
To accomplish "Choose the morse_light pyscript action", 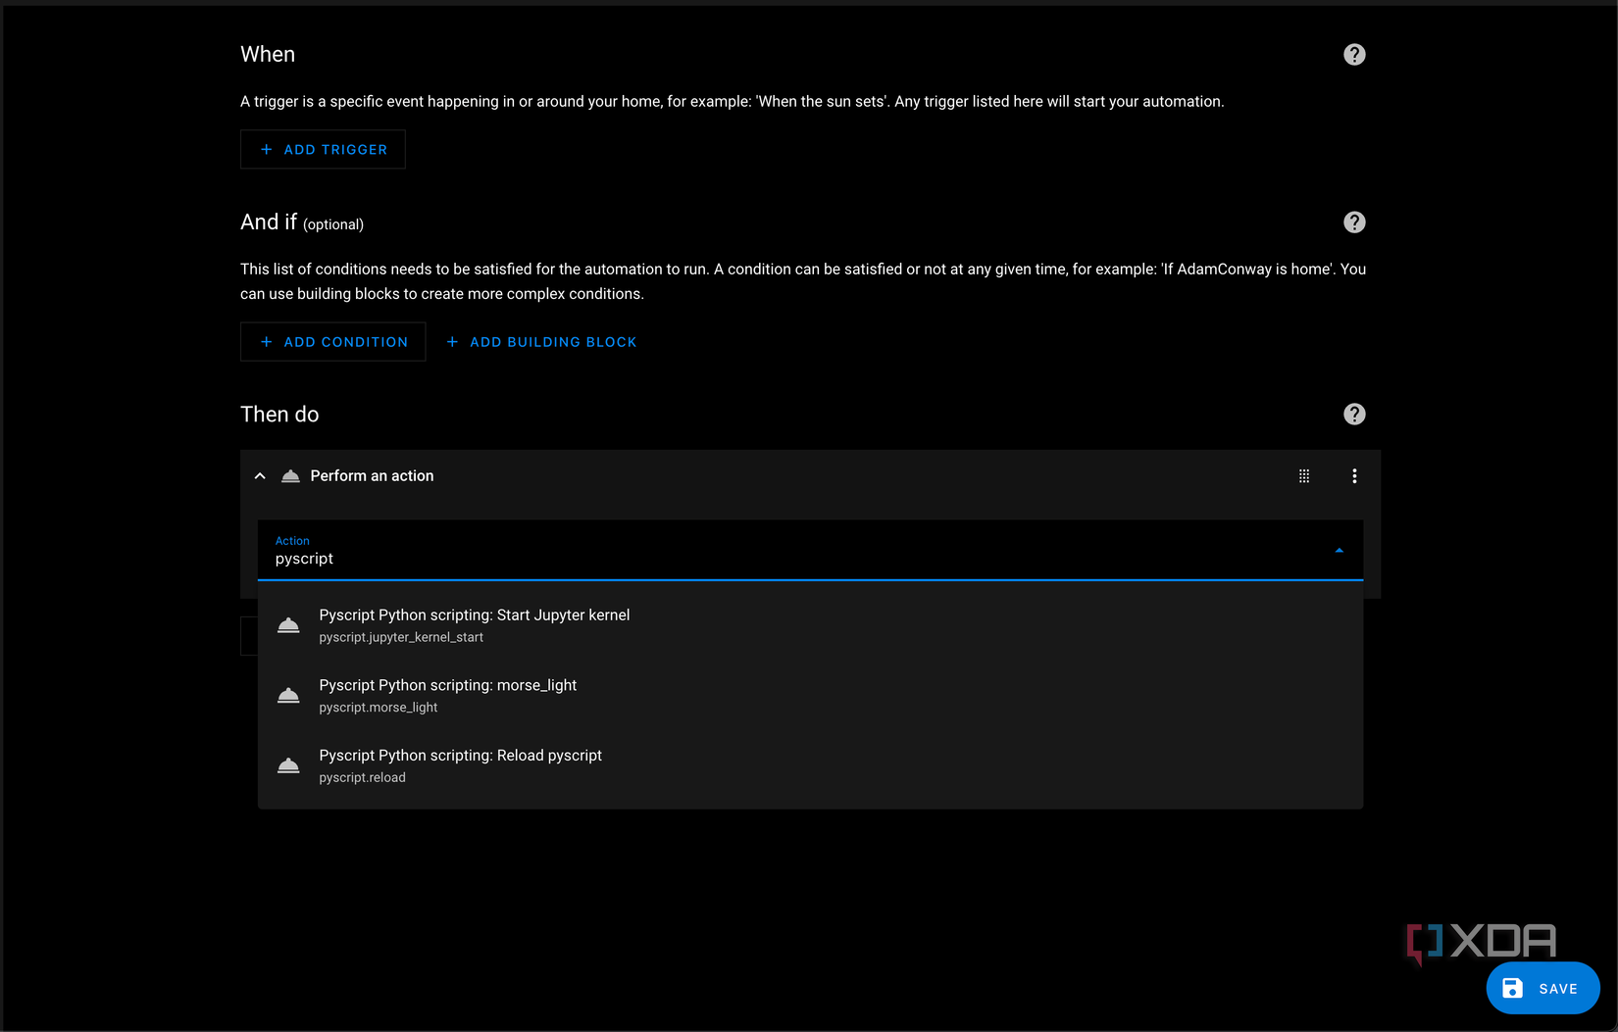I will pyautogui.click(x=448, y=695).
